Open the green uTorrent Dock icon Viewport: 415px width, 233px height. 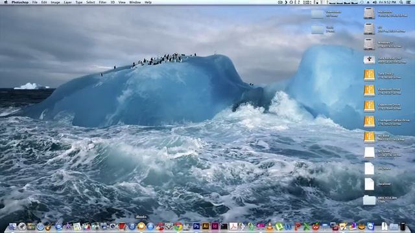tap(279, 227)
